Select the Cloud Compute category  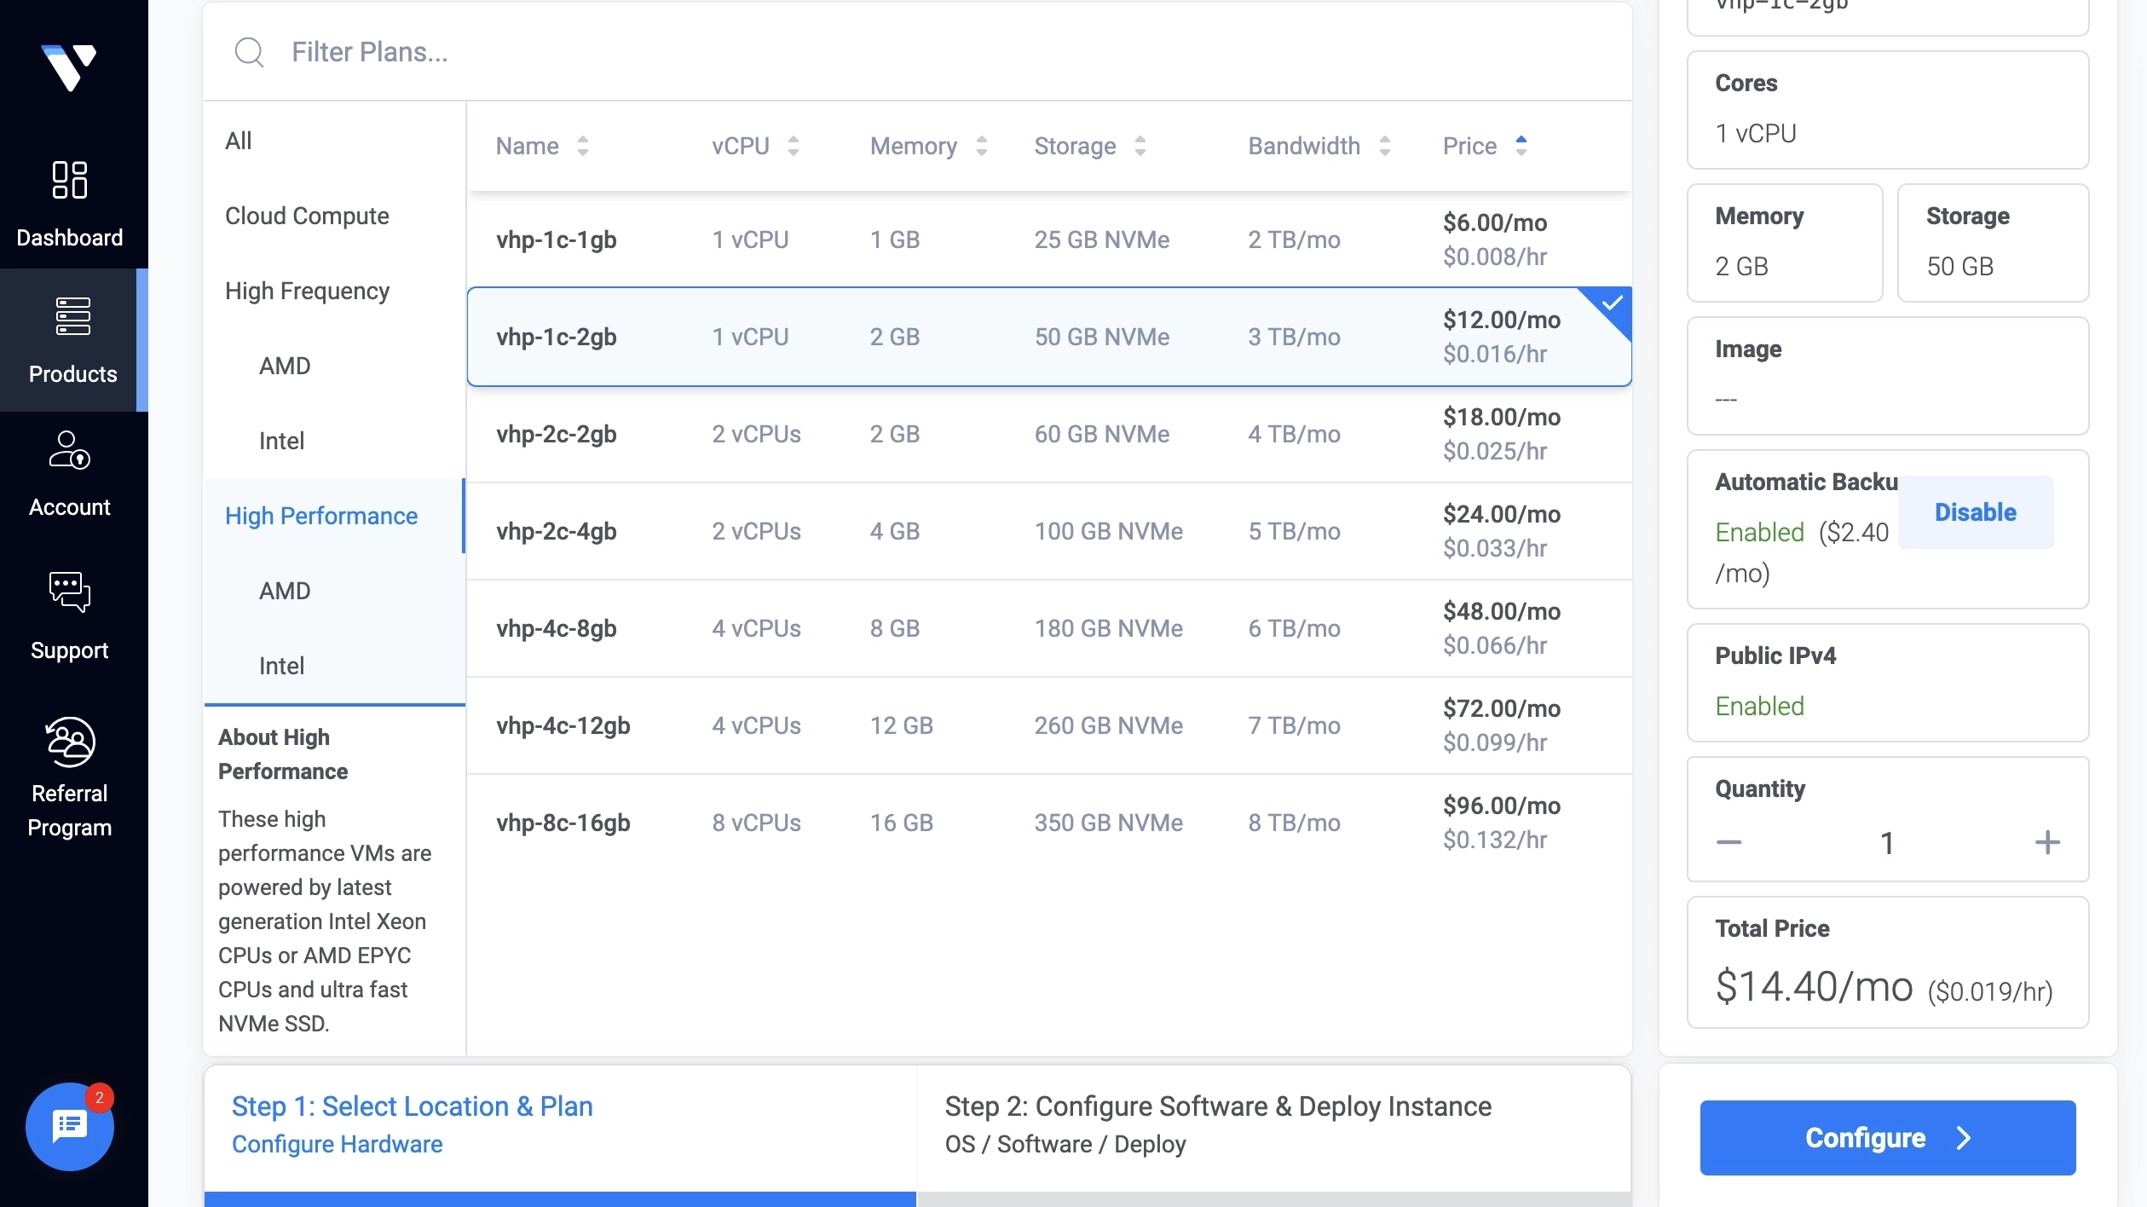click(307, 216)
